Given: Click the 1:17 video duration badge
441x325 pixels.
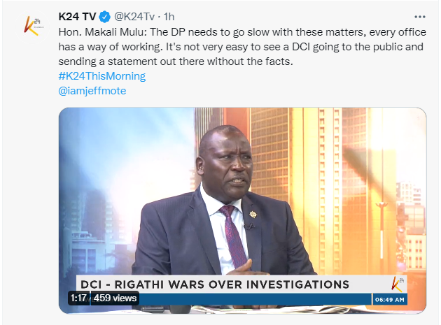Looking at the screenshot, I should click(x=78, y=298).
